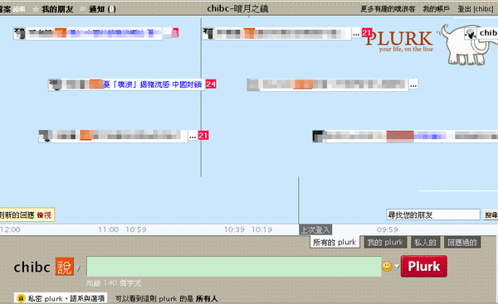This screenshot has height=304, width=498.
Task: Expand the ellipsis on the plurk with no count badge
Action: tap(413, 85)
